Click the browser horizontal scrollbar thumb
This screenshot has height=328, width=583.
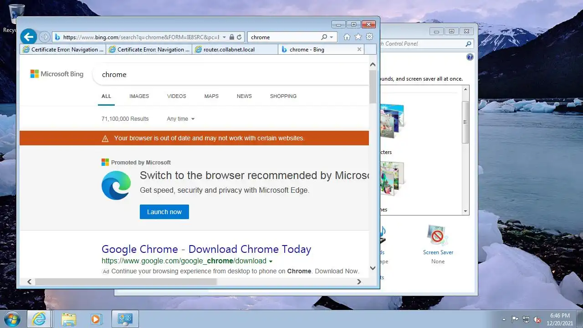pyautogui.click(x=126, y=282)
